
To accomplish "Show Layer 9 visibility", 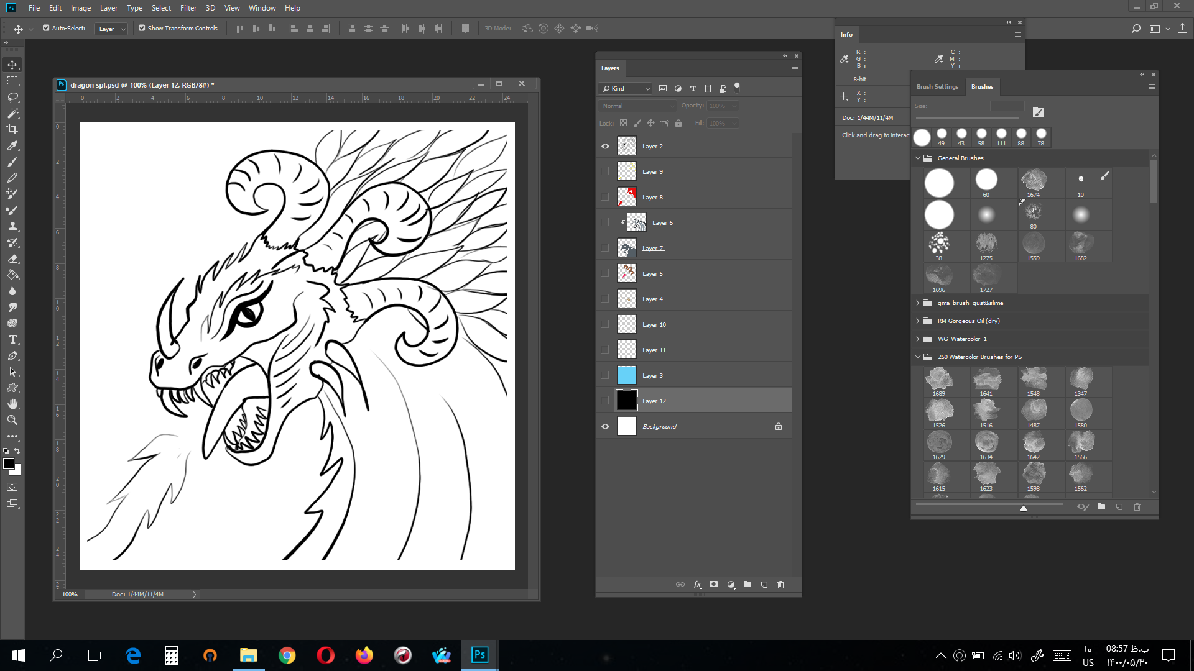I will click(x=605, y=172).
